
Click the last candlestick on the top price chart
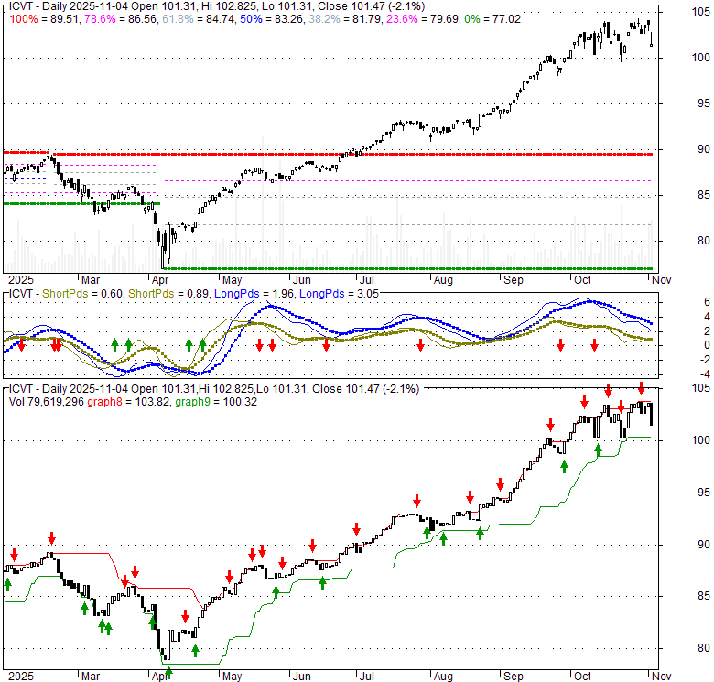pyautogui.click(x=652, y=38)
